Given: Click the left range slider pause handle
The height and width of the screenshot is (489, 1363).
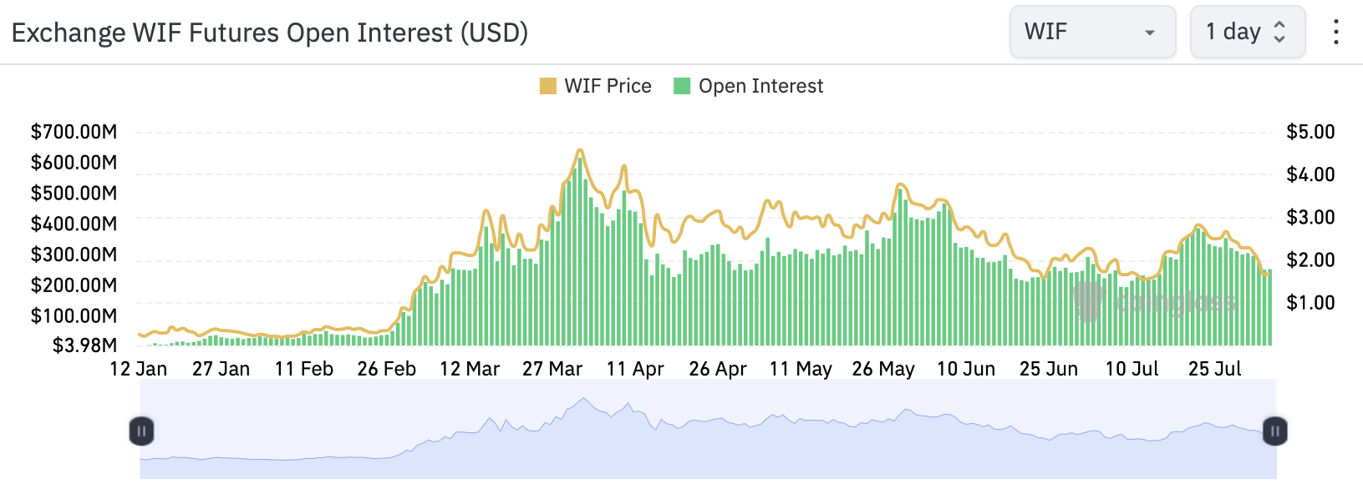Looking at the screenshot, I should pyautogui.click(x=141, y=431).
